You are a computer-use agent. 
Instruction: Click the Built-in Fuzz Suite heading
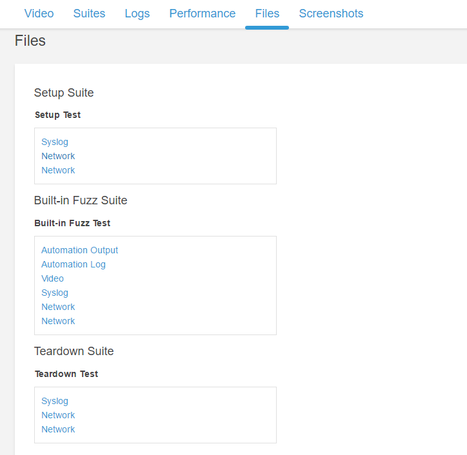(81, 200)
